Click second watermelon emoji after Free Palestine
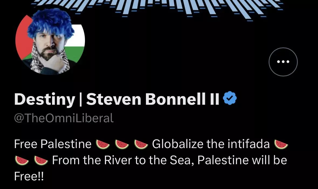Viewport: 318px width, 189px height. click(122, 145)
